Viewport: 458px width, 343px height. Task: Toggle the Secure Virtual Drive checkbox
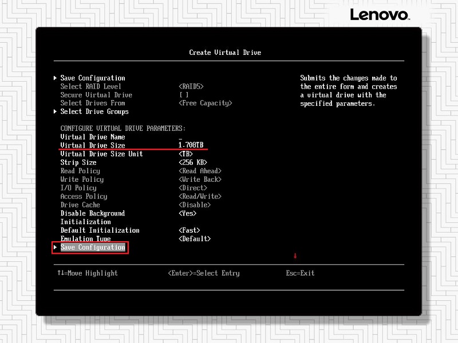184,95
